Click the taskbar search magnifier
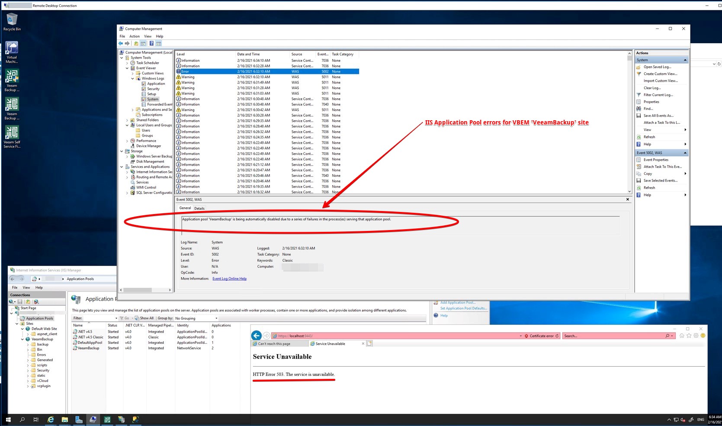The image size is (722, 426). click(x=22, y=420)
